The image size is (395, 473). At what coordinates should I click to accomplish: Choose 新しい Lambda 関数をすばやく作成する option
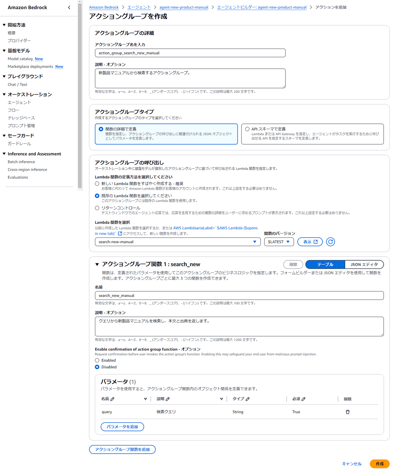pyautogui.click(x=97, y=184)
